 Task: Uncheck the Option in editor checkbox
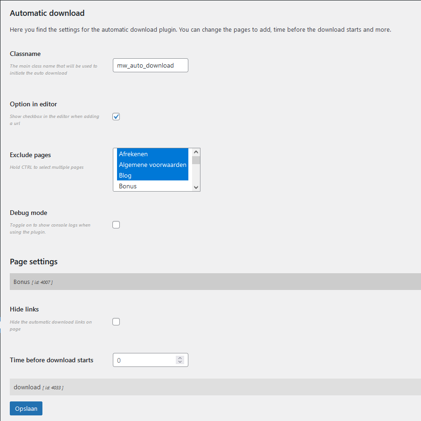coord(116,117)
